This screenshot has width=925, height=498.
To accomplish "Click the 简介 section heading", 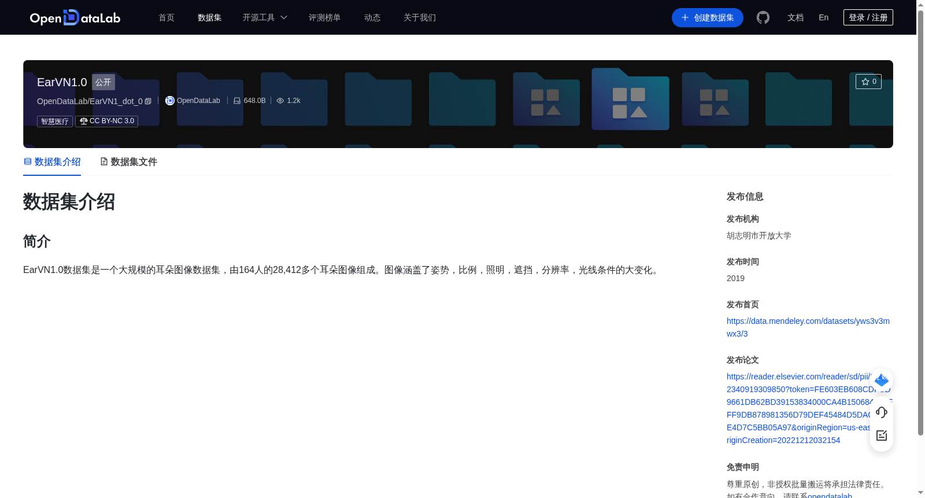I will pos(37,241).
